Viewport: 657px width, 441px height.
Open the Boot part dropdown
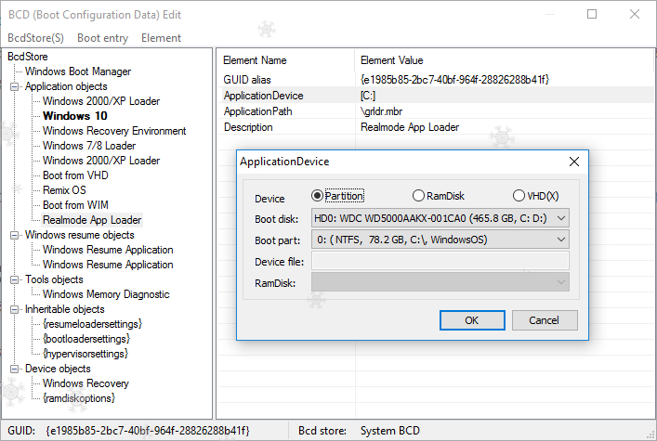[440, 240]
